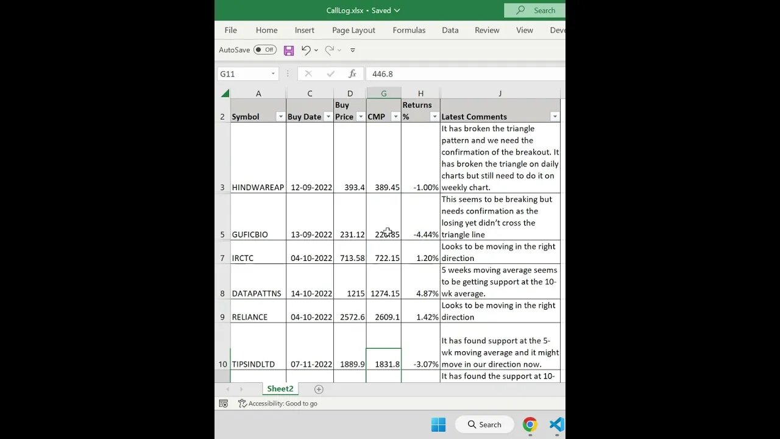This screenshot has height=439, width=780.
Task: Open the File menu
Action: click(x=230, y=30)
